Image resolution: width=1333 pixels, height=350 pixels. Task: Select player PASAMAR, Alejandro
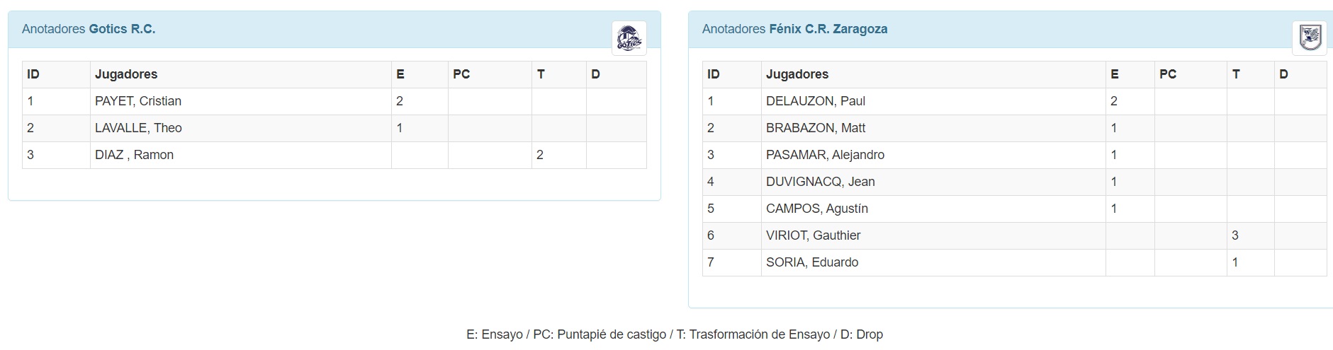(x=825, y=155)
